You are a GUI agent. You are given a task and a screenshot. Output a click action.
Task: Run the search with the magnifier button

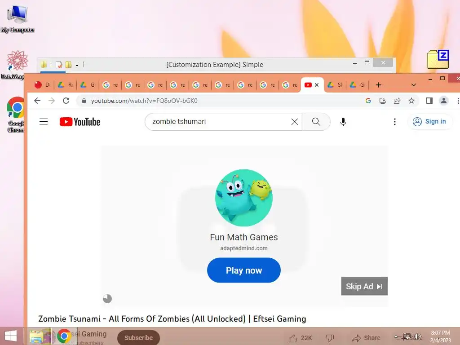pyautogui.click(x=316, y=122)
